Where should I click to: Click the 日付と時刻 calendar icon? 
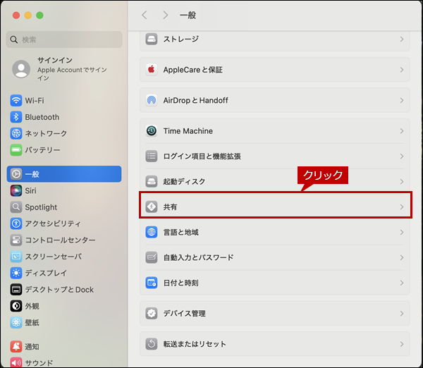tap(152, 283)
